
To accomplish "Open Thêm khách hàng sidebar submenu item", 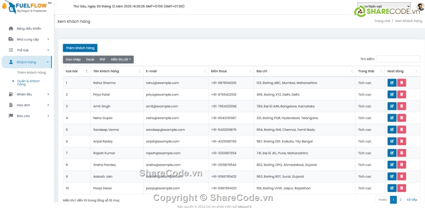I will tap(32, 72).
